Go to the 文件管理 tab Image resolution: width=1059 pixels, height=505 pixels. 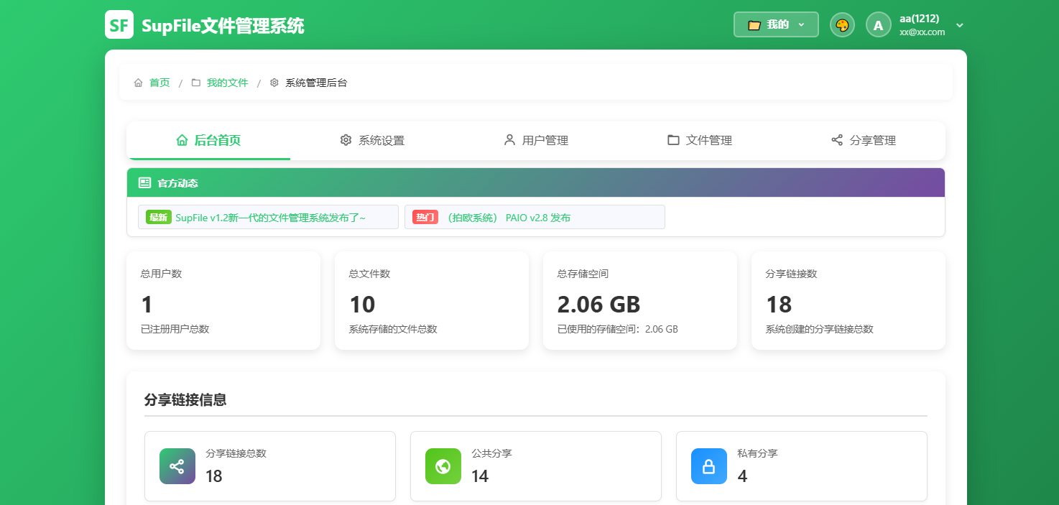click(x=700, y=141)
